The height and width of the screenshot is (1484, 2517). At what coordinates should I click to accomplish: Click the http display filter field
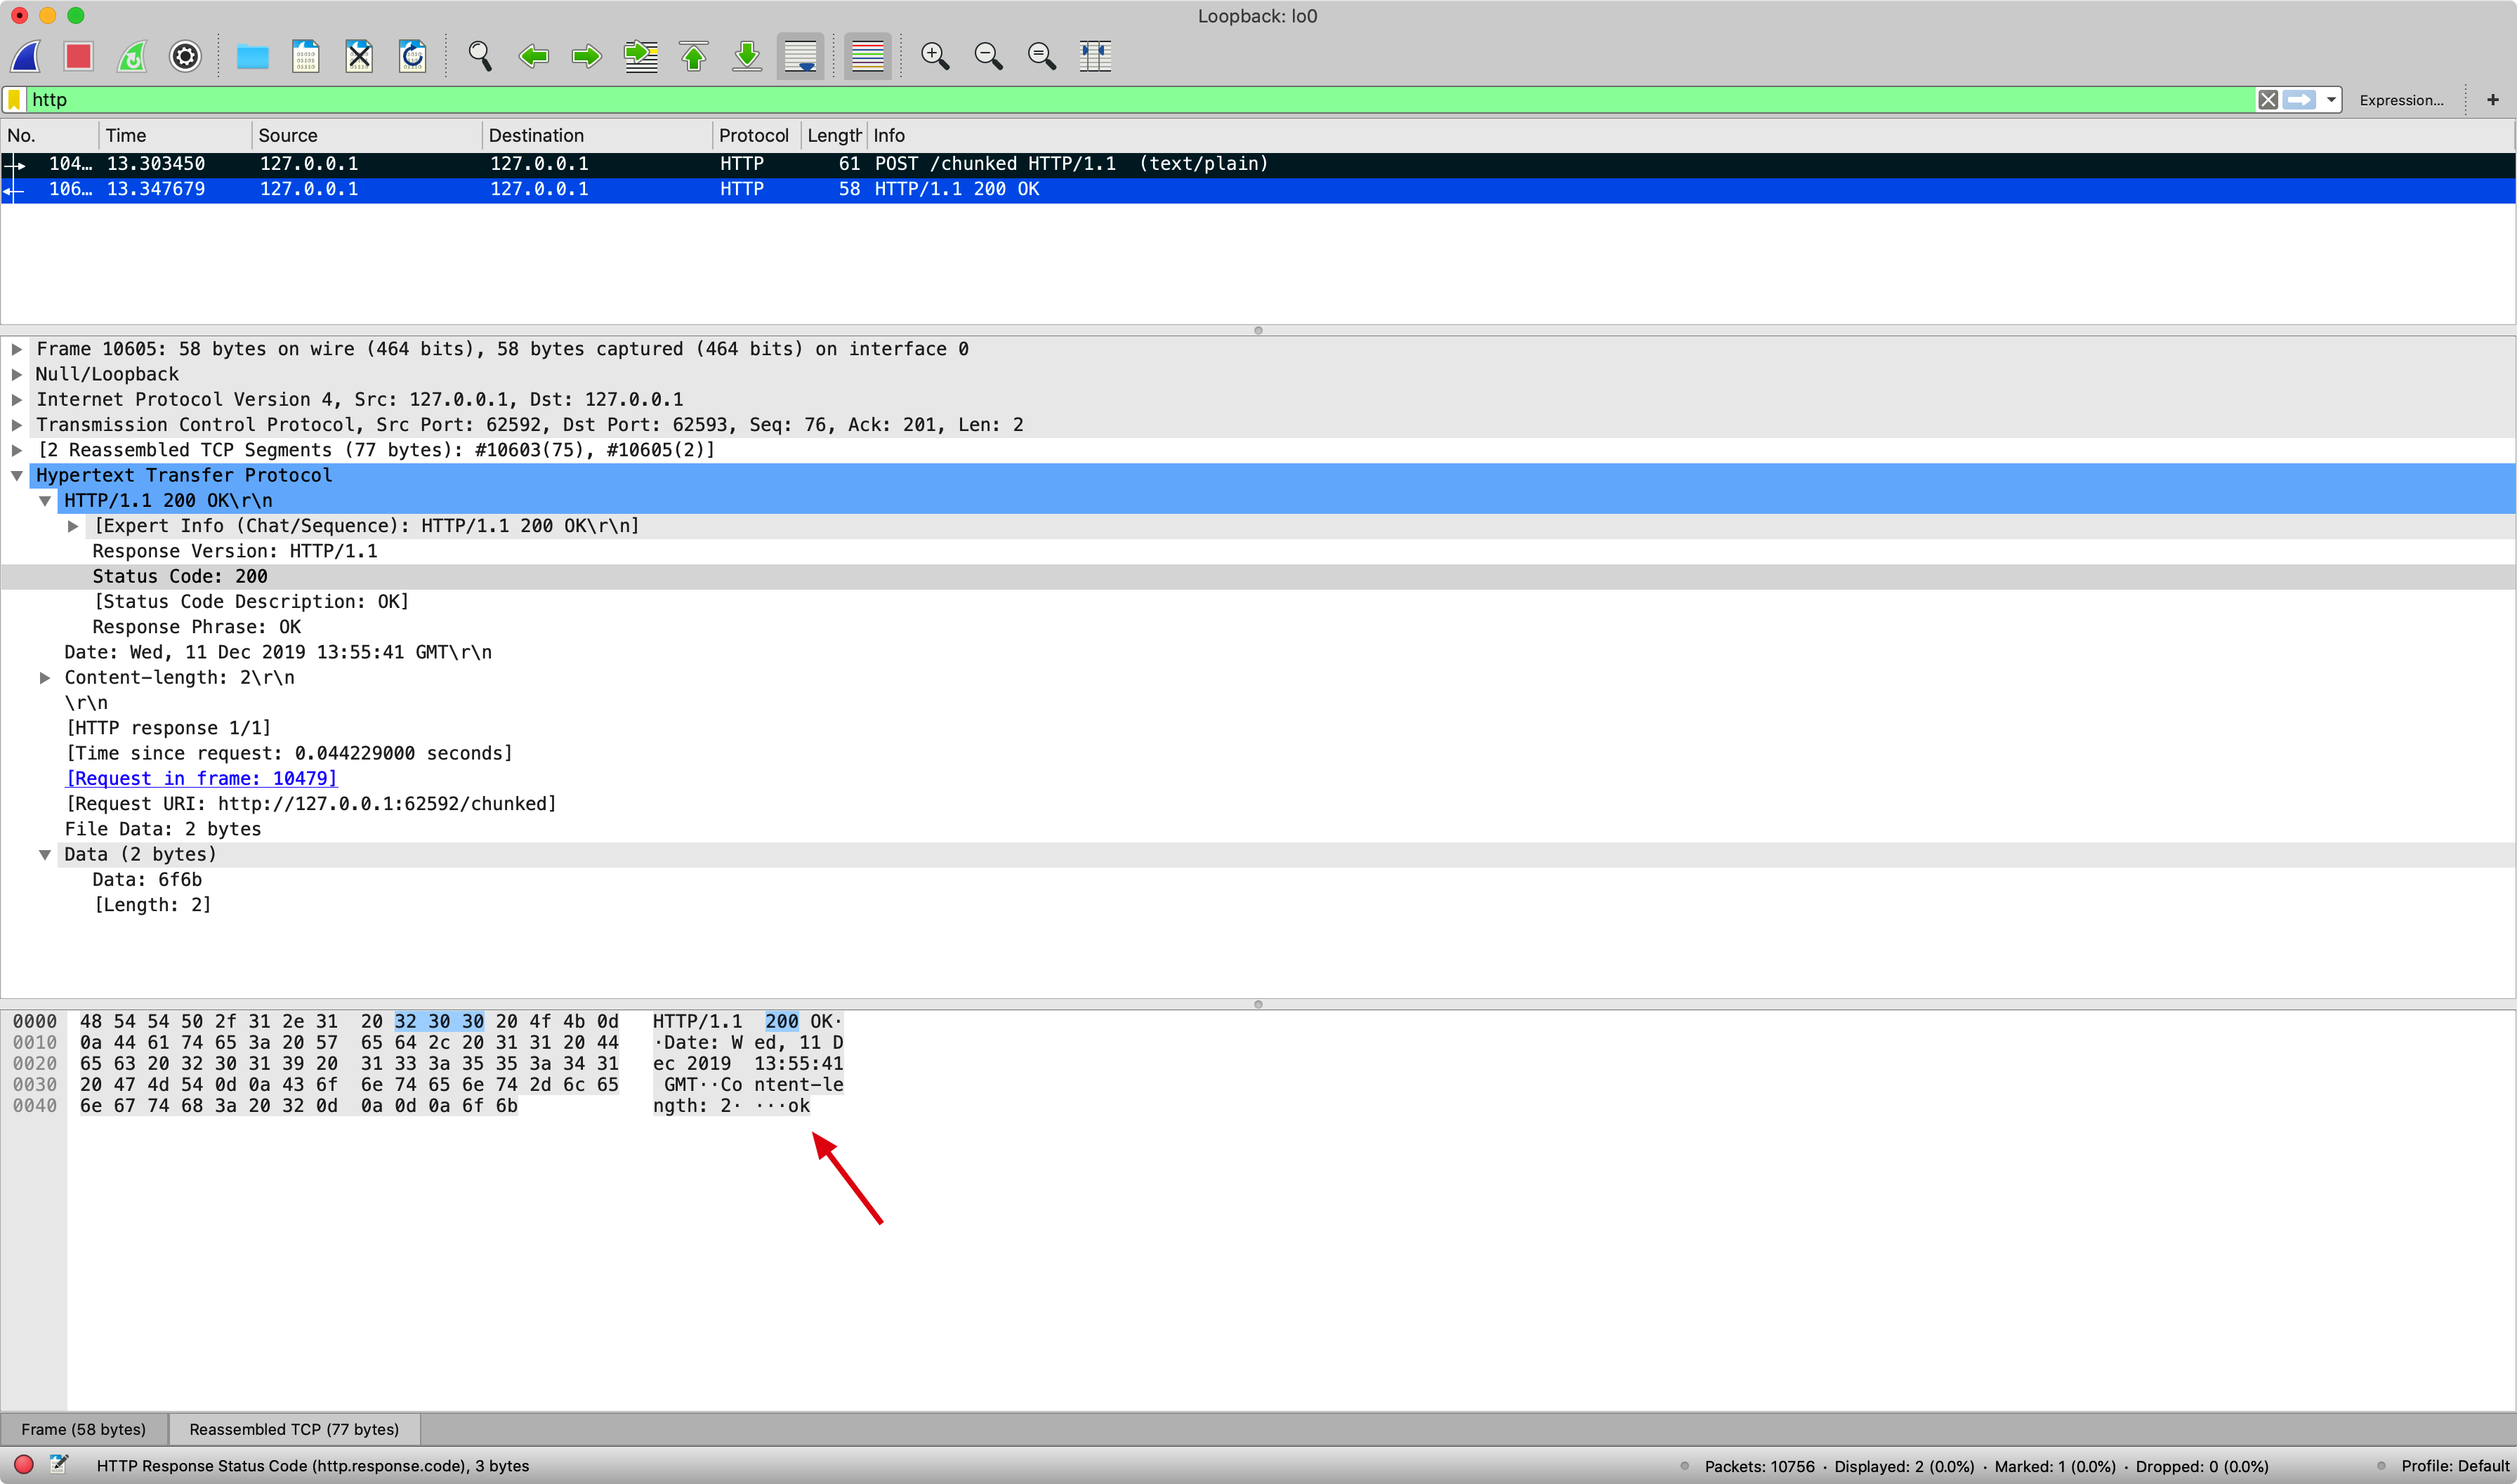click(1100, 100)
